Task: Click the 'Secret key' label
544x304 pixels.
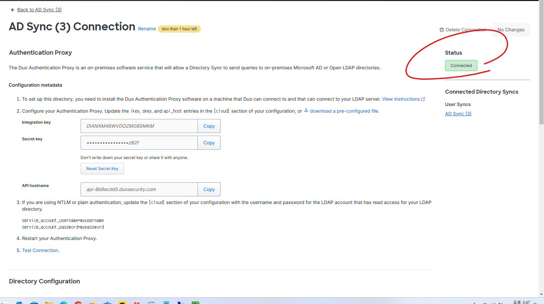Action: tap(32, 139)
